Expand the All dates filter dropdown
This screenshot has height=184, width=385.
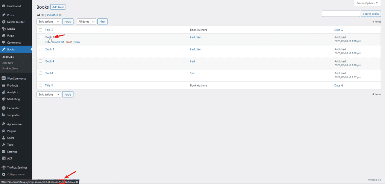86,21
